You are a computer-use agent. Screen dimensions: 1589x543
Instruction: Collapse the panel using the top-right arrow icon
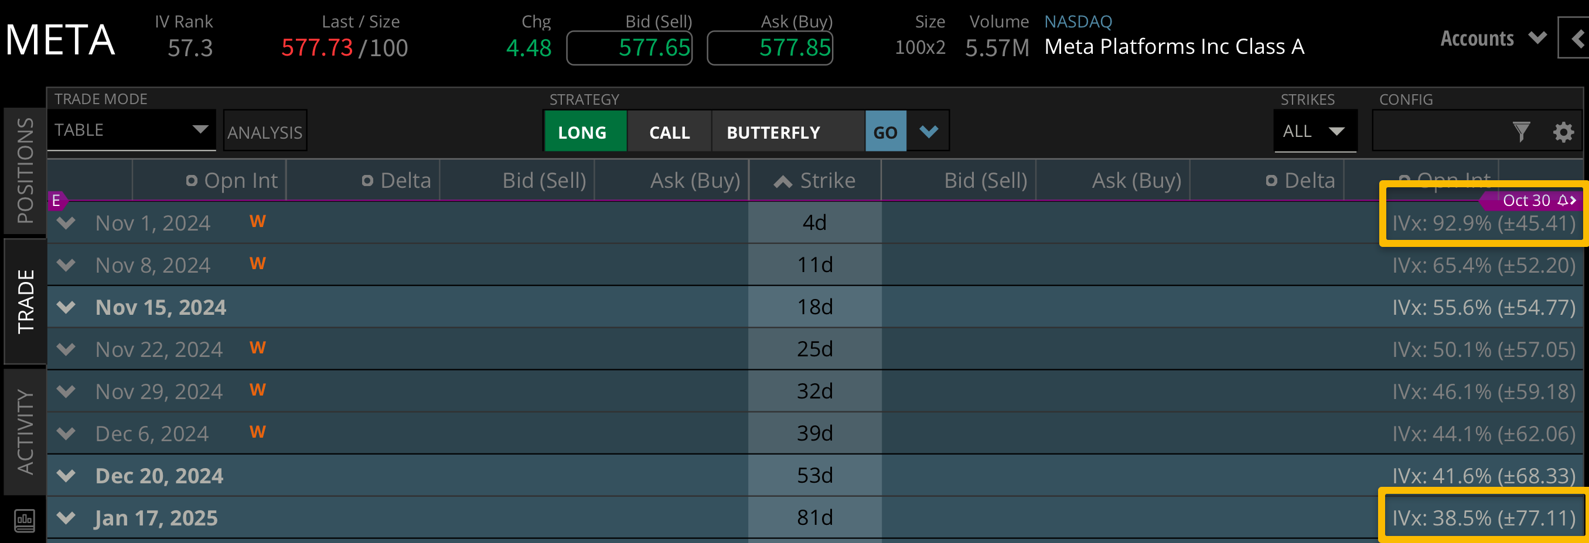(1577, 38)
